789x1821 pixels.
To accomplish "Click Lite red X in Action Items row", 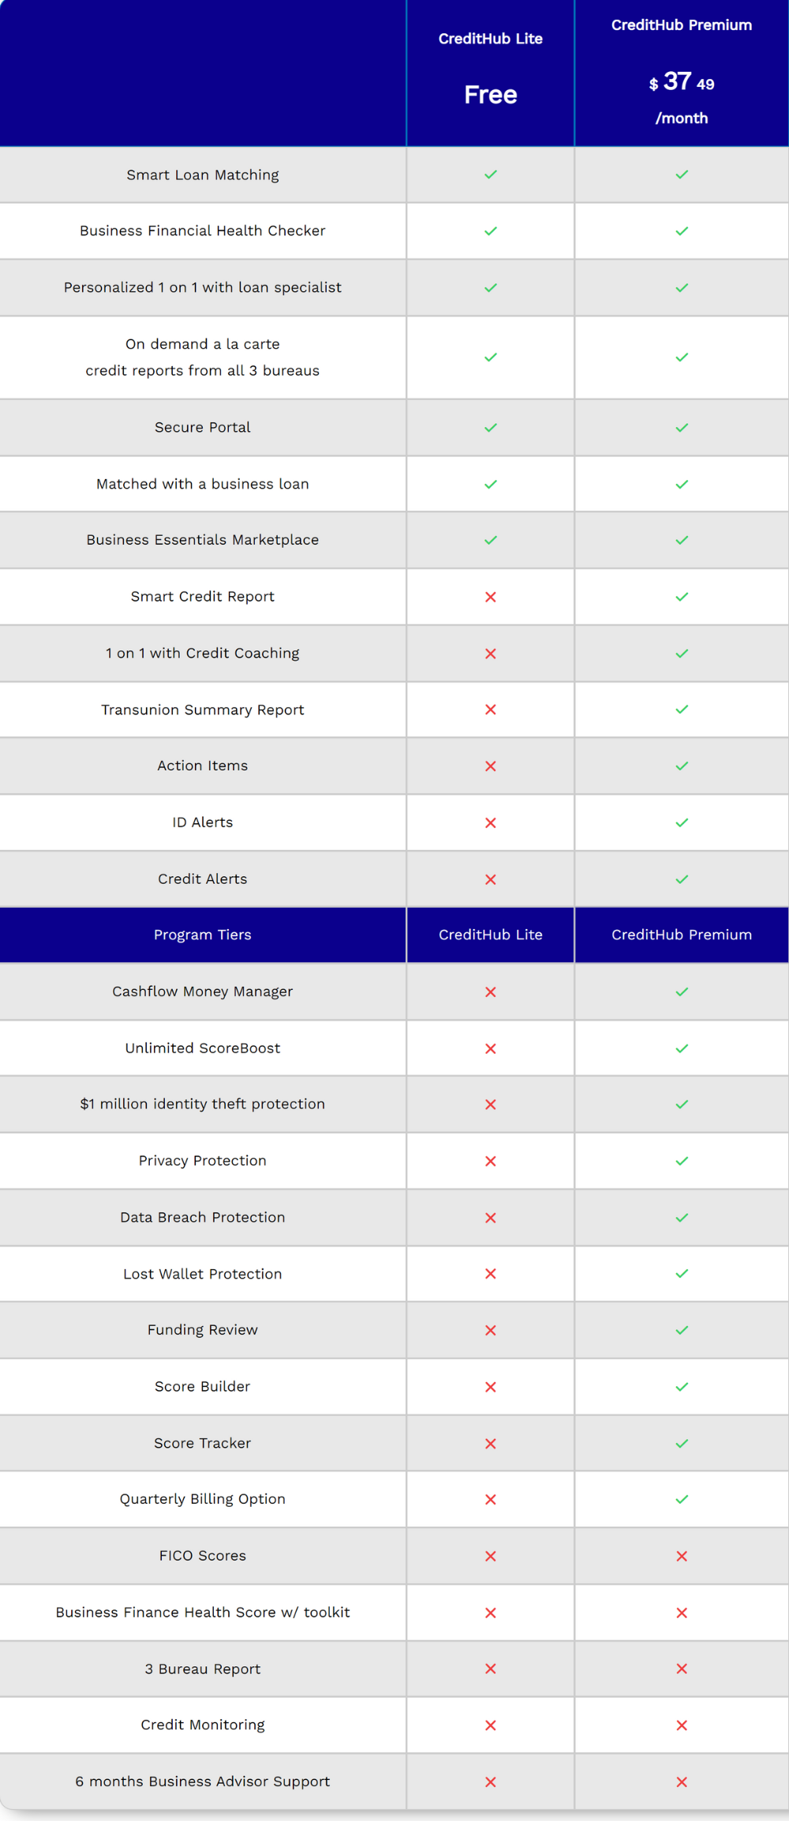I will 491,766.
